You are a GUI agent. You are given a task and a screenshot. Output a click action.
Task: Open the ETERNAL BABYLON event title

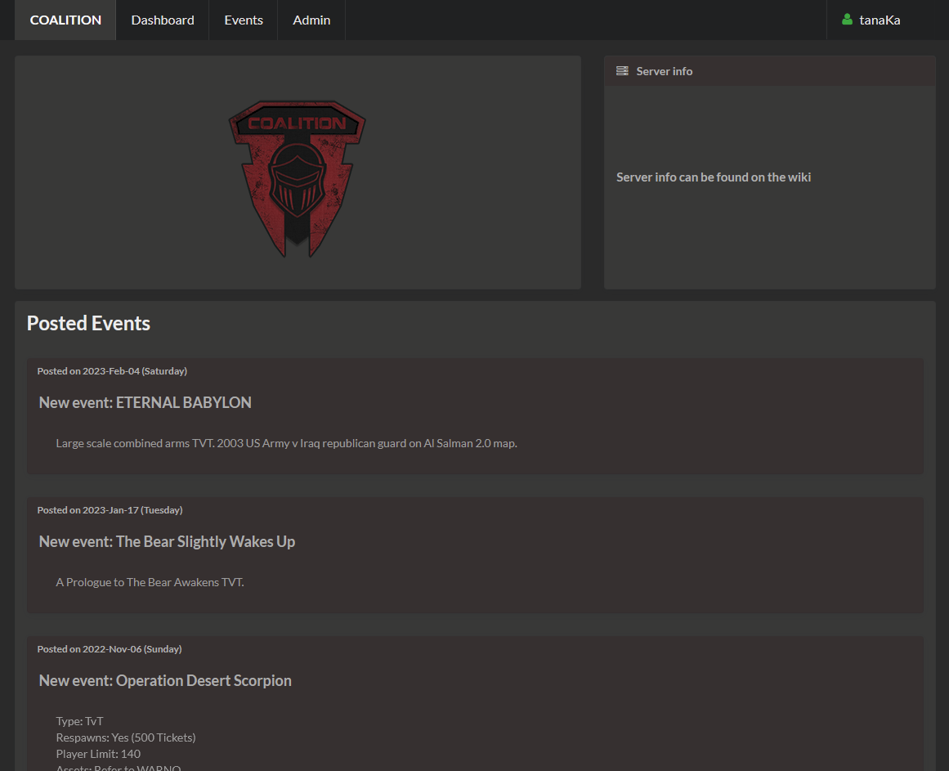(145, 402)
